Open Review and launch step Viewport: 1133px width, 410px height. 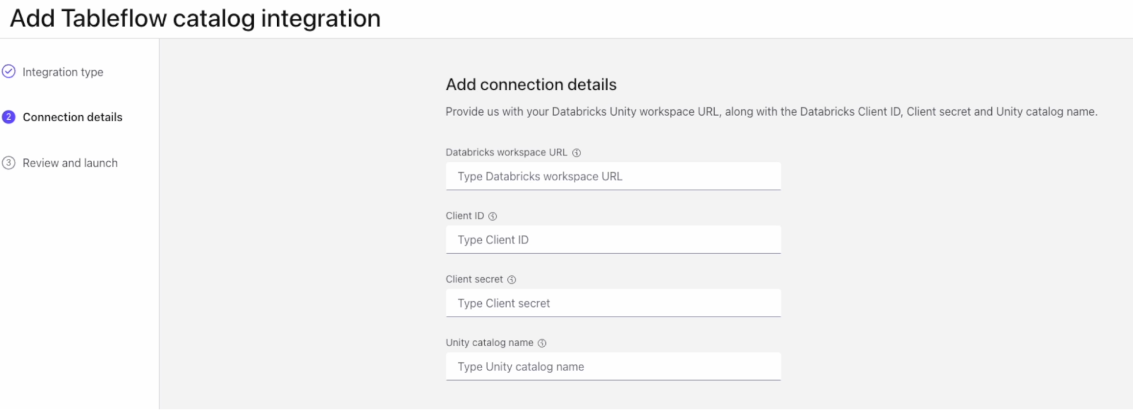point(70,163)
